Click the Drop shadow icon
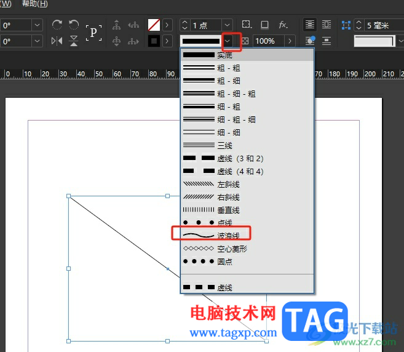This screenshot has height=352, width=404. click(x=264, y=25)
